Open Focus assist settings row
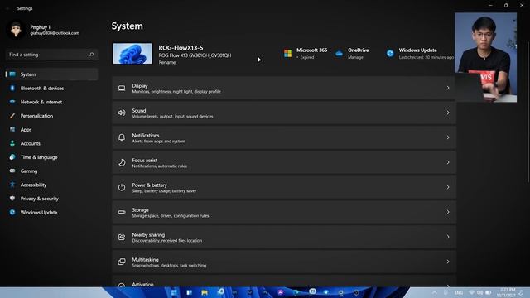This screenshot has height=298, width=530. [284, 162]
